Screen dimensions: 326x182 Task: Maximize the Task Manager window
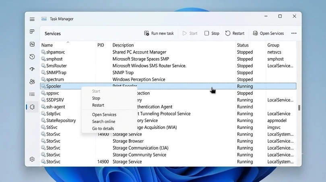280,16
